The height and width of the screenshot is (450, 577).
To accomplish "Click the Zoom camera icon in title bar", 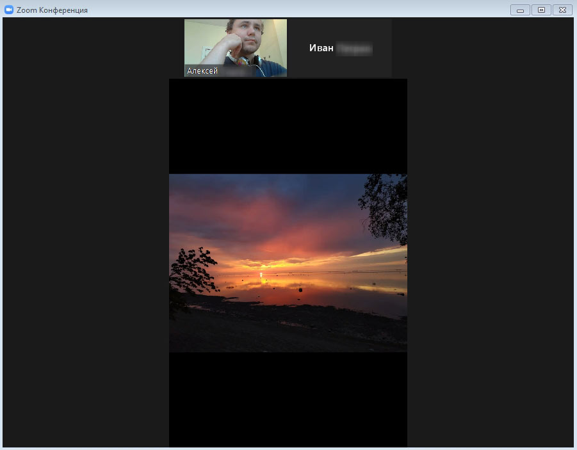I will [9, 10].
